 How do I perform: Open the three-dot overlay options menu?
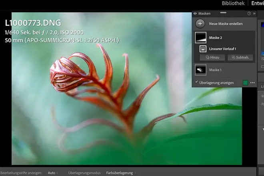coord(252,82)
